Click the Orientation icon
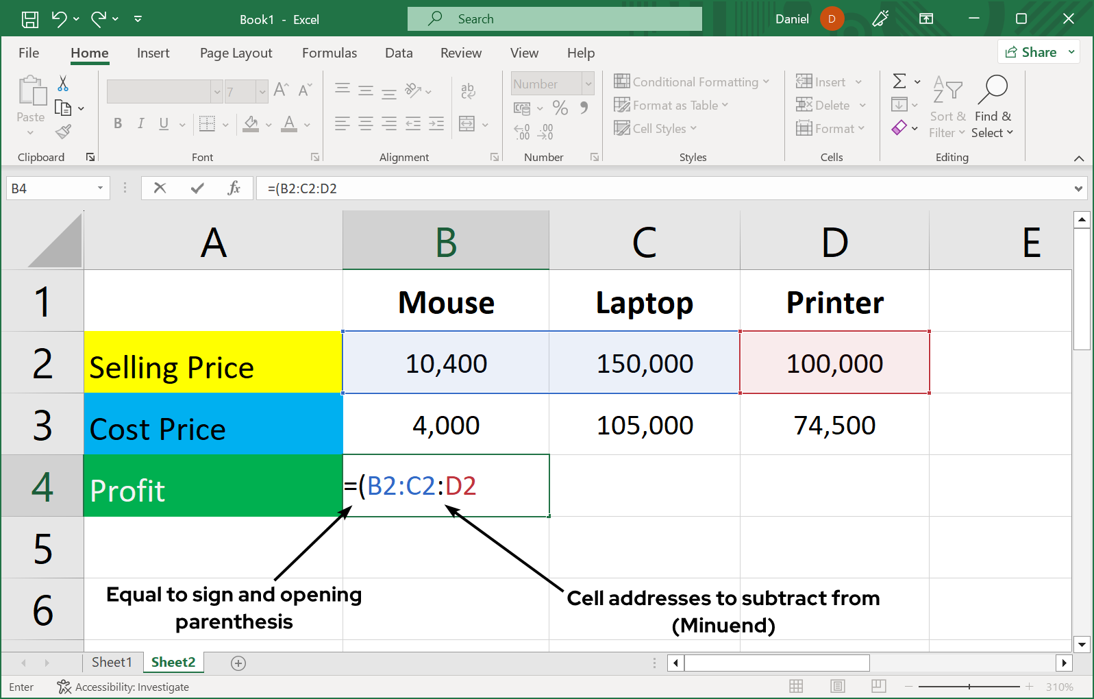Screen dimensions: 1094x699 coord(413,90)
